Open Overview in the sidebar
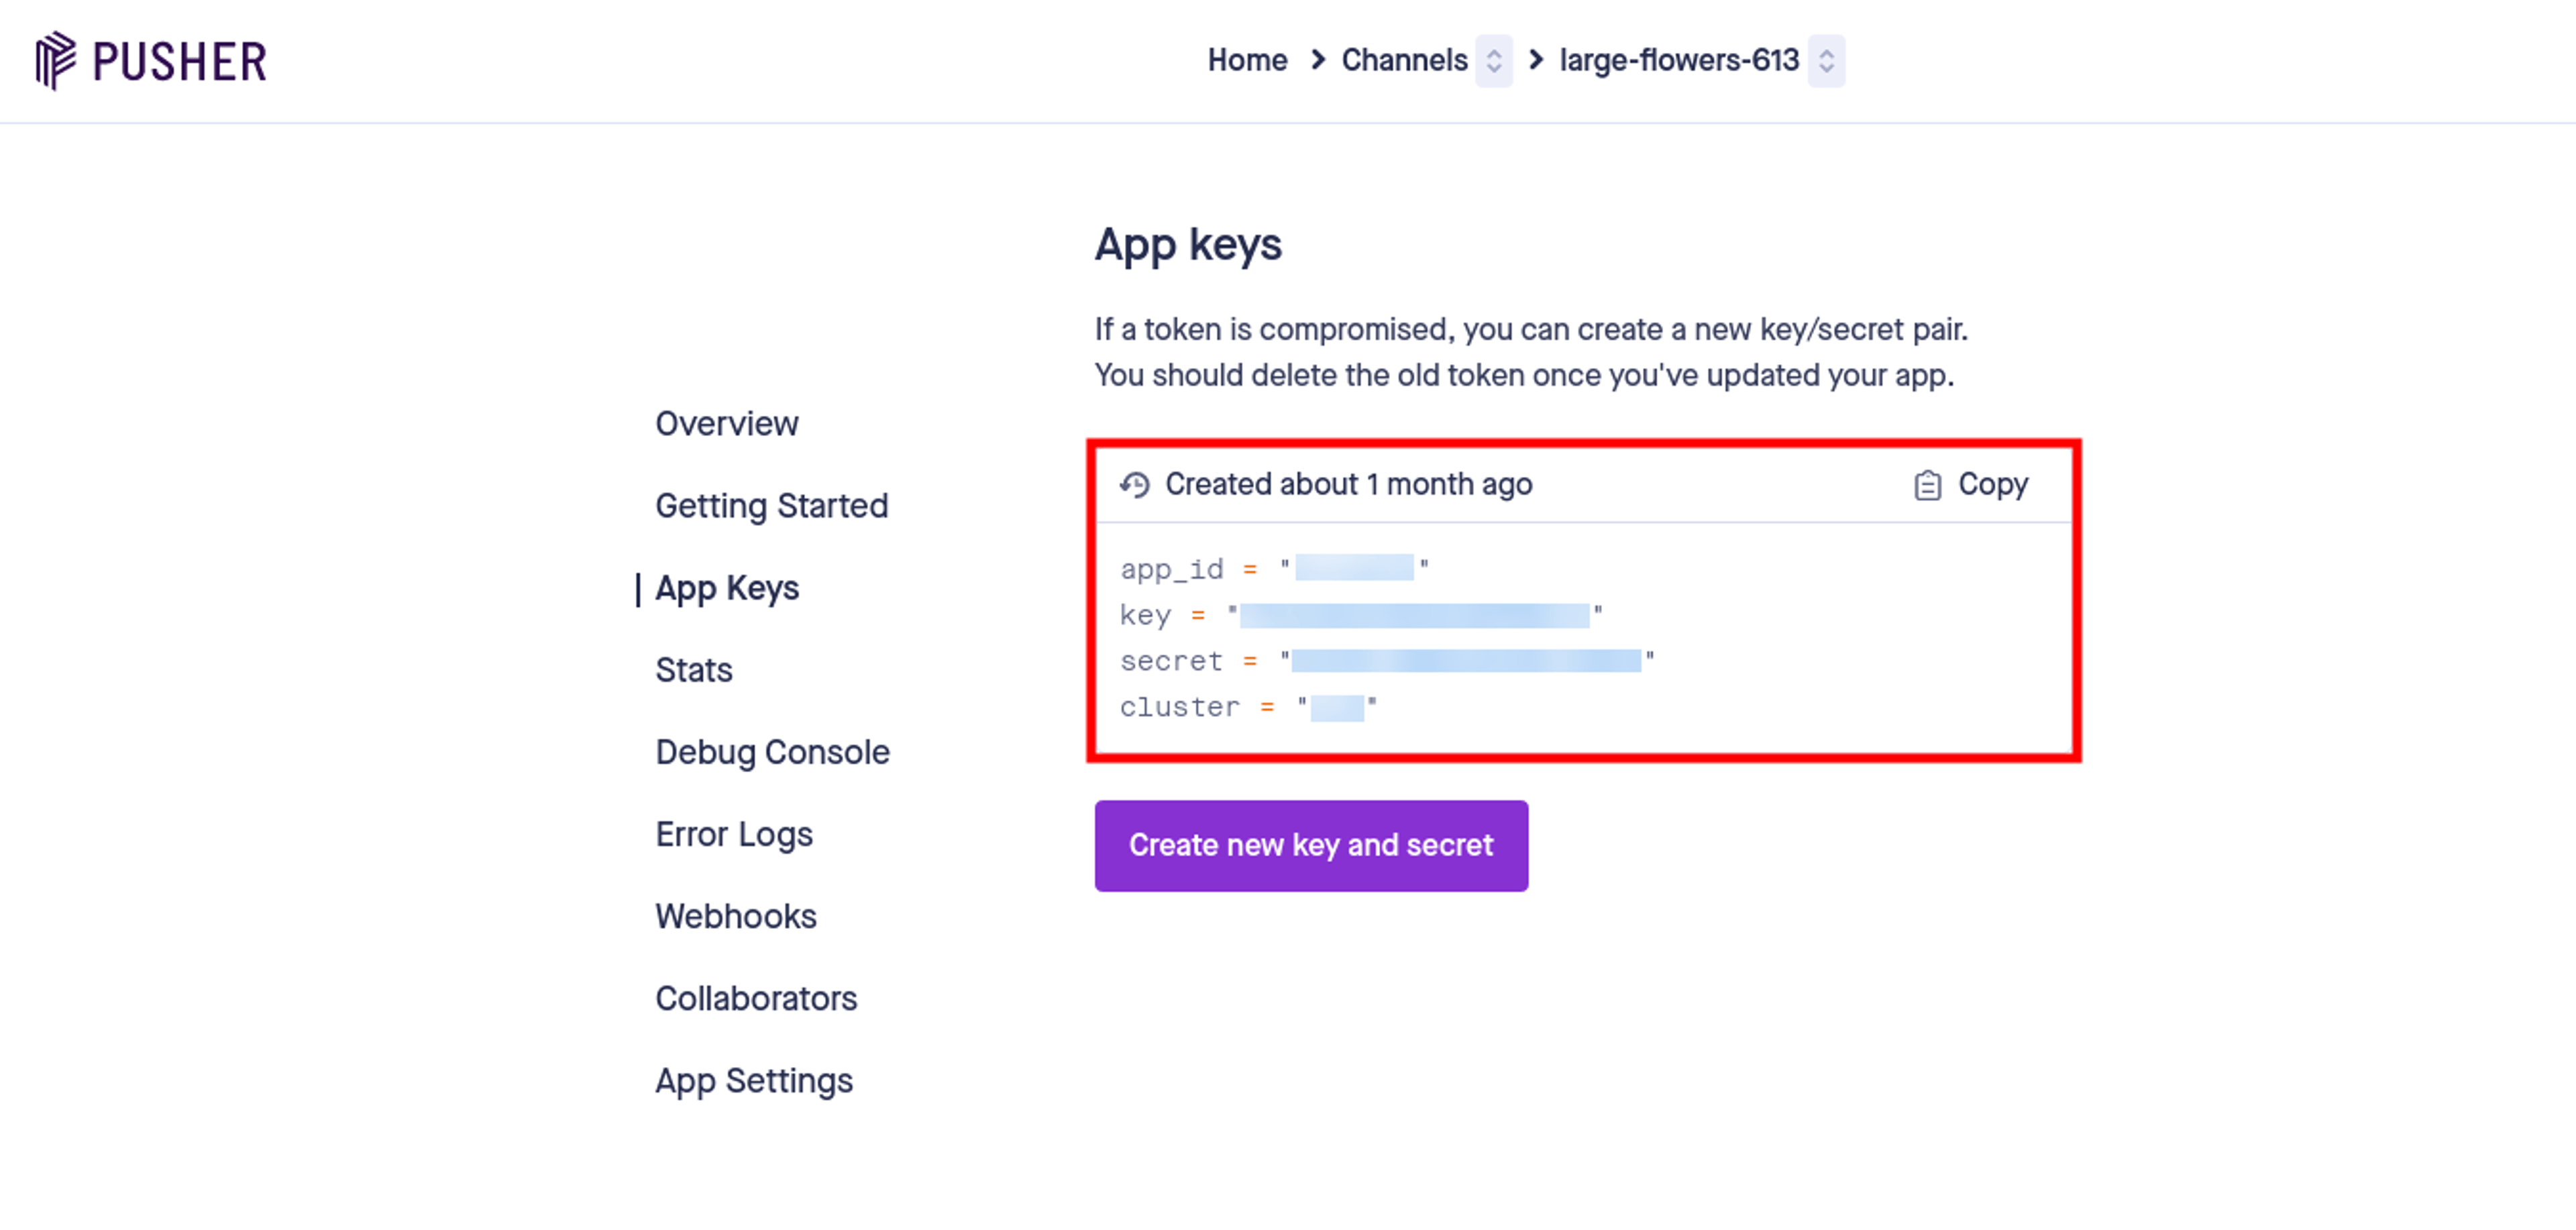This screenshot has height=1230, width=2576. pyautogui.click(x=727, y=424)
